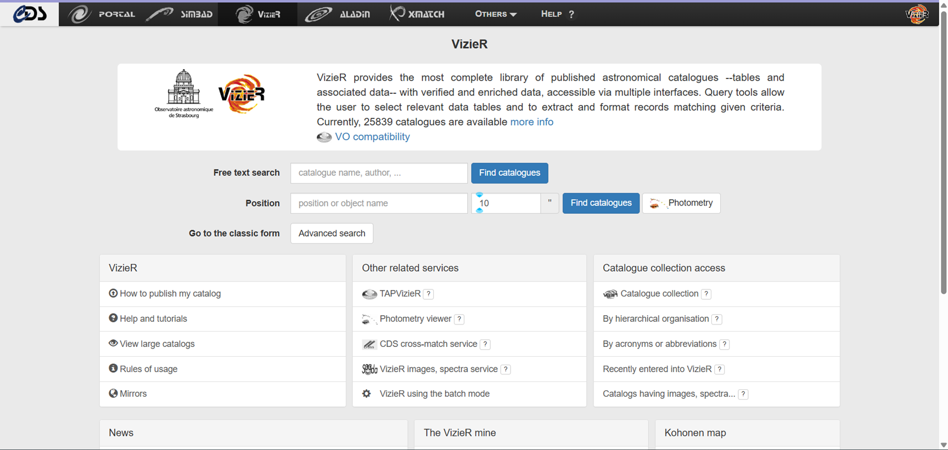The height and width of the screenshot is (450, 948).
Task: Focus the position or object name field
Action: pyautogui.click(x=379, y=203)
